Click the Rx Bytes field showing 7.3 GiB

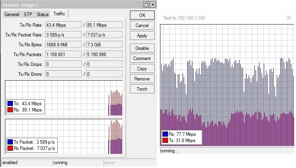click(104, 44)
